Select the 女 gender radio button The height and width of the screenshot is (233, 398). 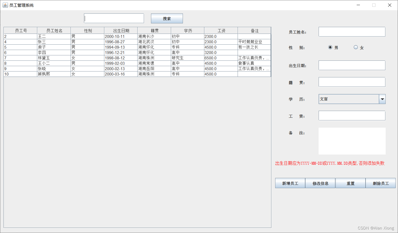pos(356,47)
